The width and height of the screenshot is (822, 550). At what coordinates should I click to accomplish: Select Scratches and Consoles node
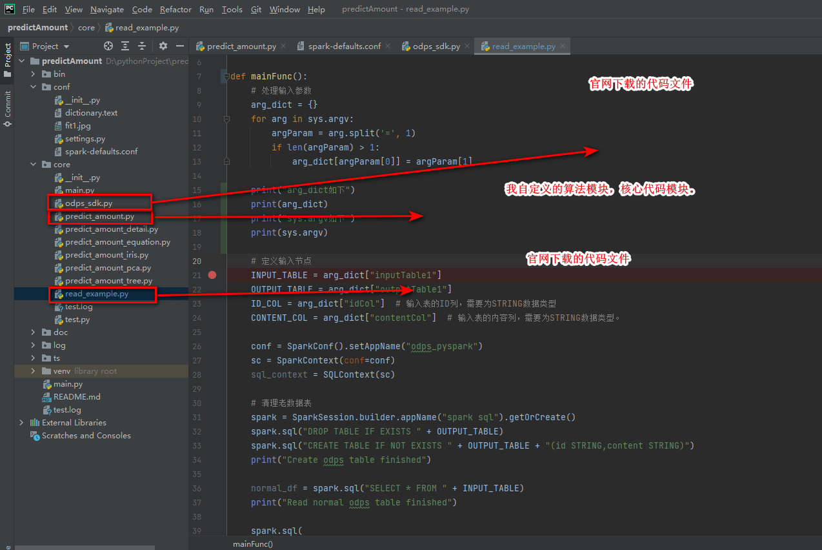pos(86,436)
